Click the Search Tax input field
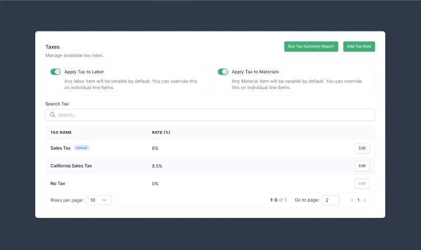The width and height of the screenshot is (421, 250). [x=210, y=115]
